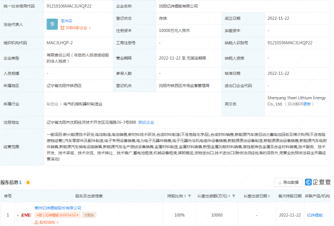Click the 制造业 industry breadcrumb
Screen dimensions: 334x226
(x=52, y=104)
